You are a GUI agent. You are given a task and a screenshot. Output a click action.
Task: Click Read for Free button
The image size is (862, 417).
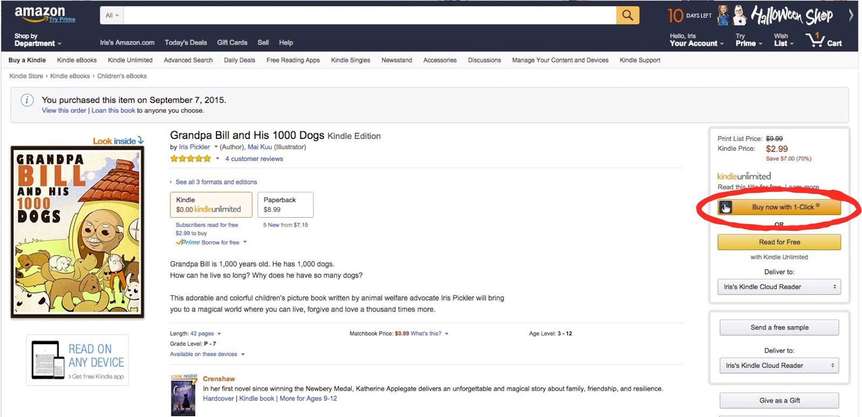point(779,242)
